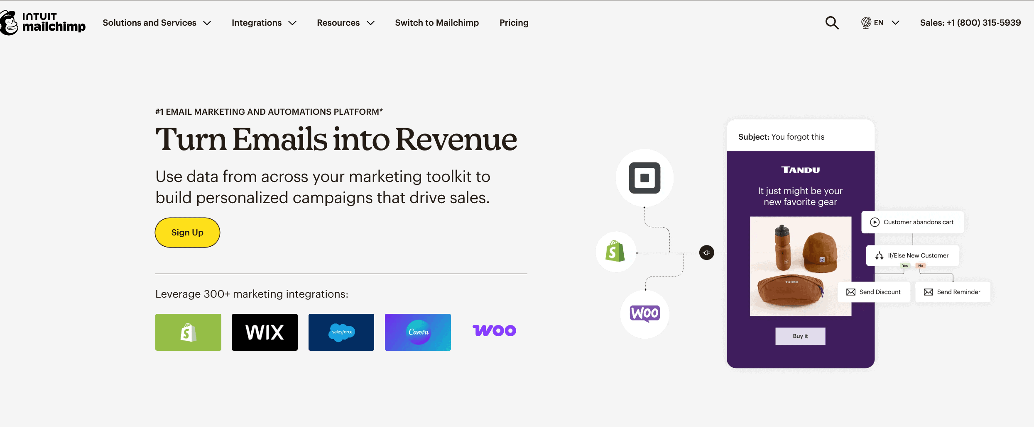
Task: Click the #1 Email Marketing platform tagline
Action: pyautogui.click(x=269, y=112)
